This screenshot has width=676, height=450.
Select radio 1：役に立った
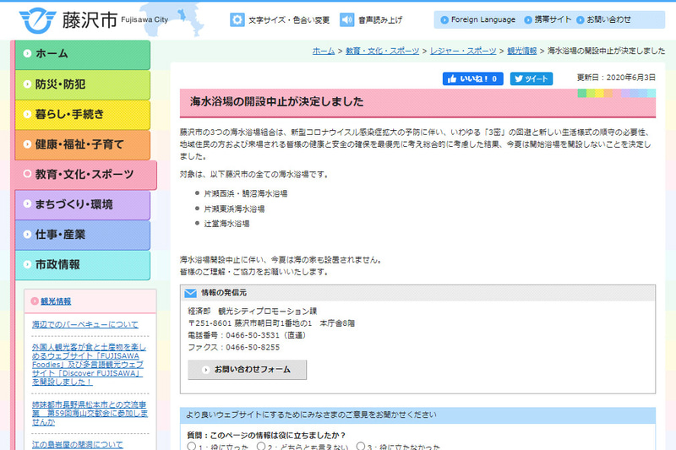(192, 446)
